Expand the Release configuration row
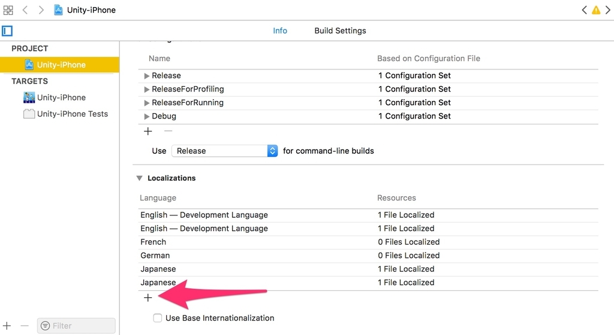Viewport: 614px width, 335px height. pos(147,76)
